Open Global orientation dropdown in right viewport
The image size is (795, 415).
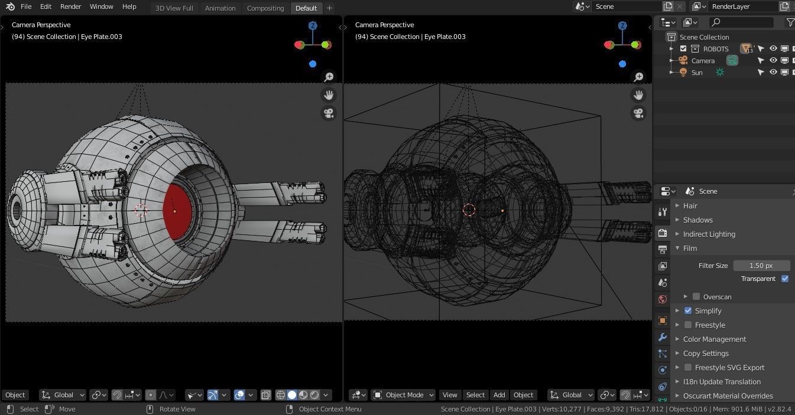click(571, 395)
